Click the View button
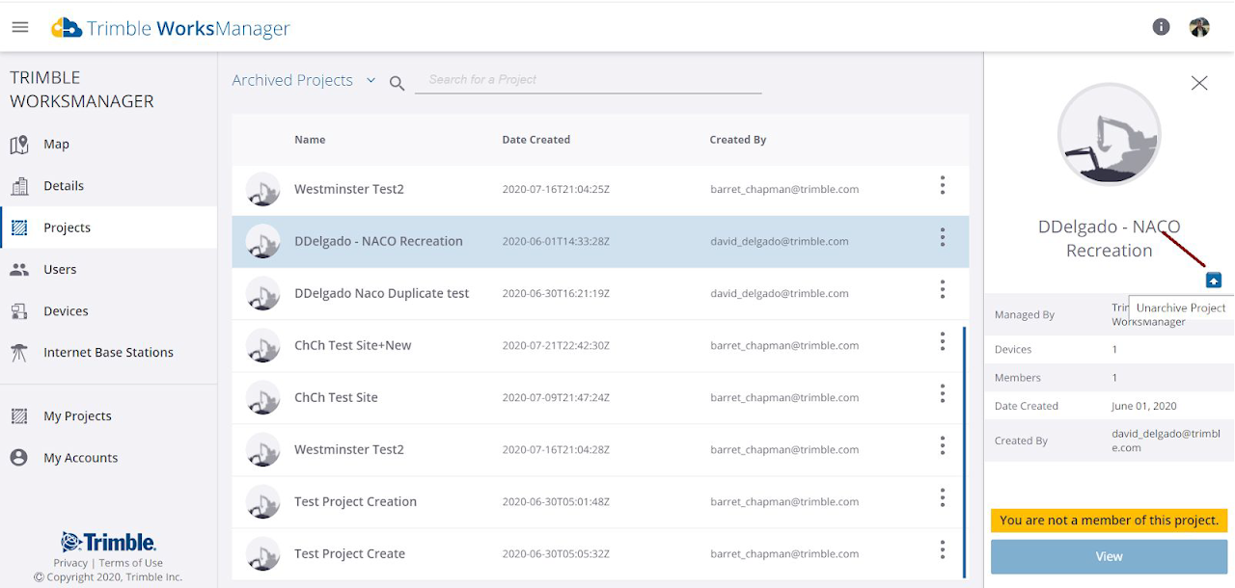Image resolution: width=1235 pixels, height=588 pixels. pos(1109,556)
